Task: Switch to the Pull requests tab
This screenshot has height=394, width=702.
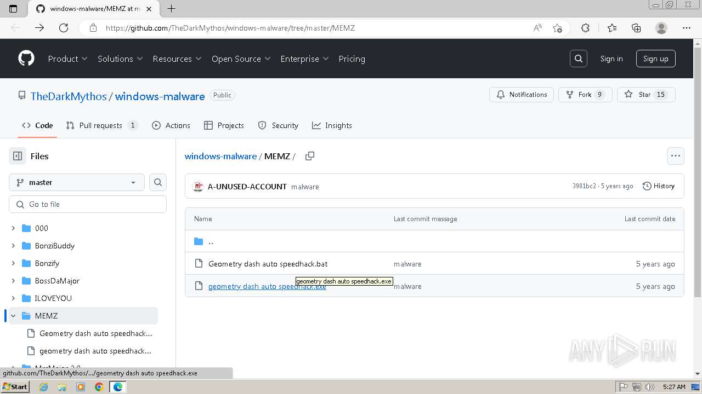Action: point(101,125)
